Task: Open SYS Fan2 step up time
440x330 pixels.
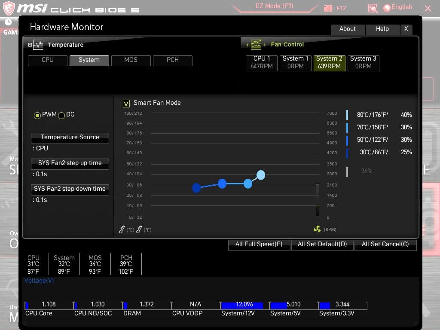Action: [70, 164]
